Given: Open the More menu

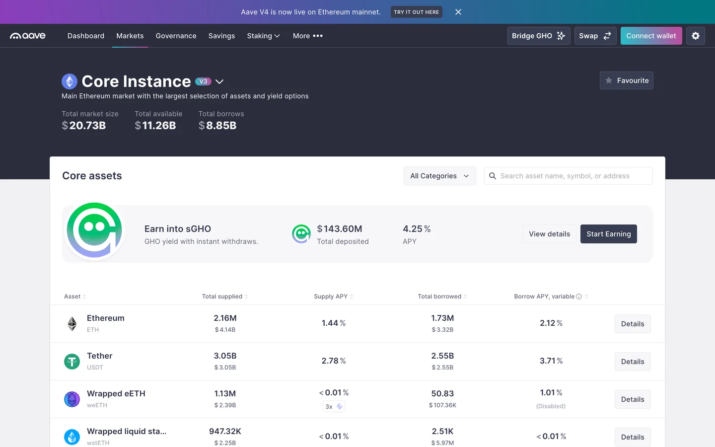Looking at the screenshot, I should pos(308,36).
